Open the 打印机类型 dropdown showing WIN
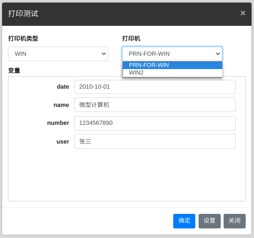 click(x=58, y=54)
